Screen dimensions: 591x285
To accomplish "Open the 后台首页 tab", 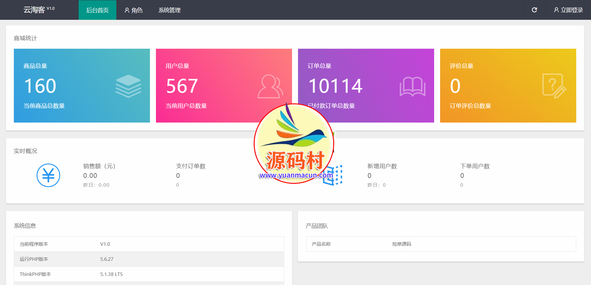I will click(97, 10).
